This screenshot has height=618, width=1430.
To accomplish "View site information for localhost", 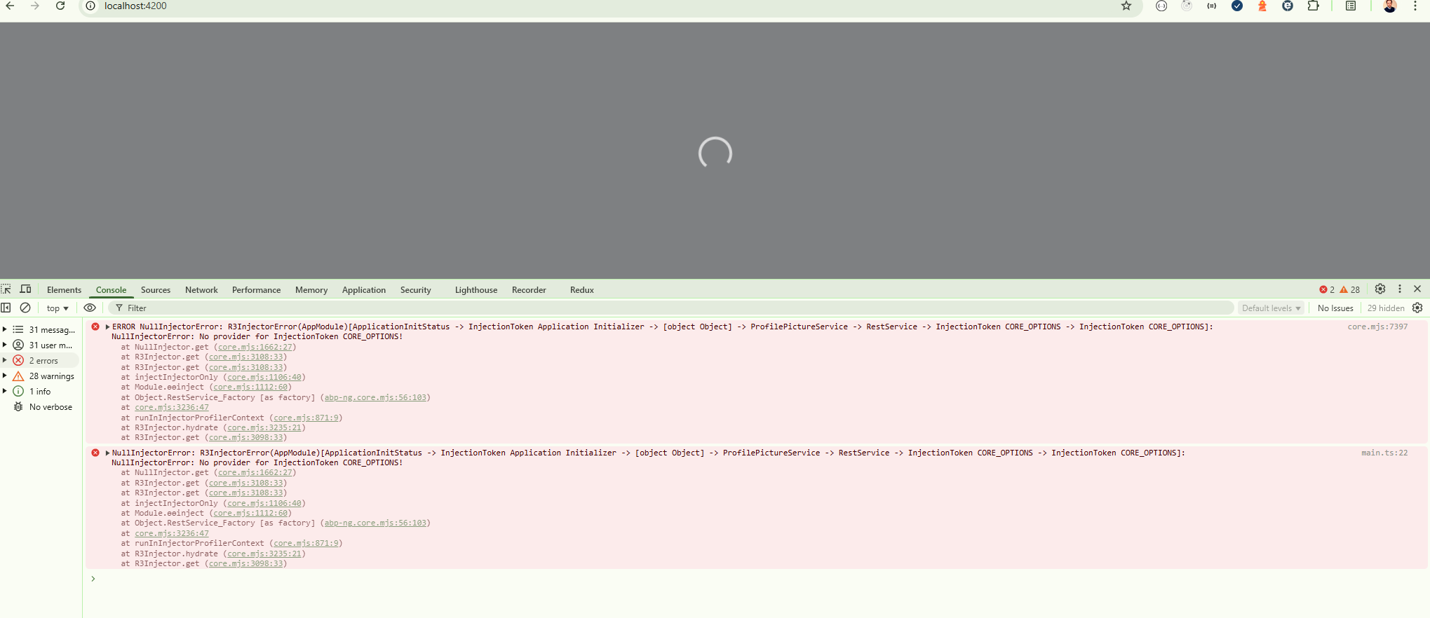I will coord(90,6).
